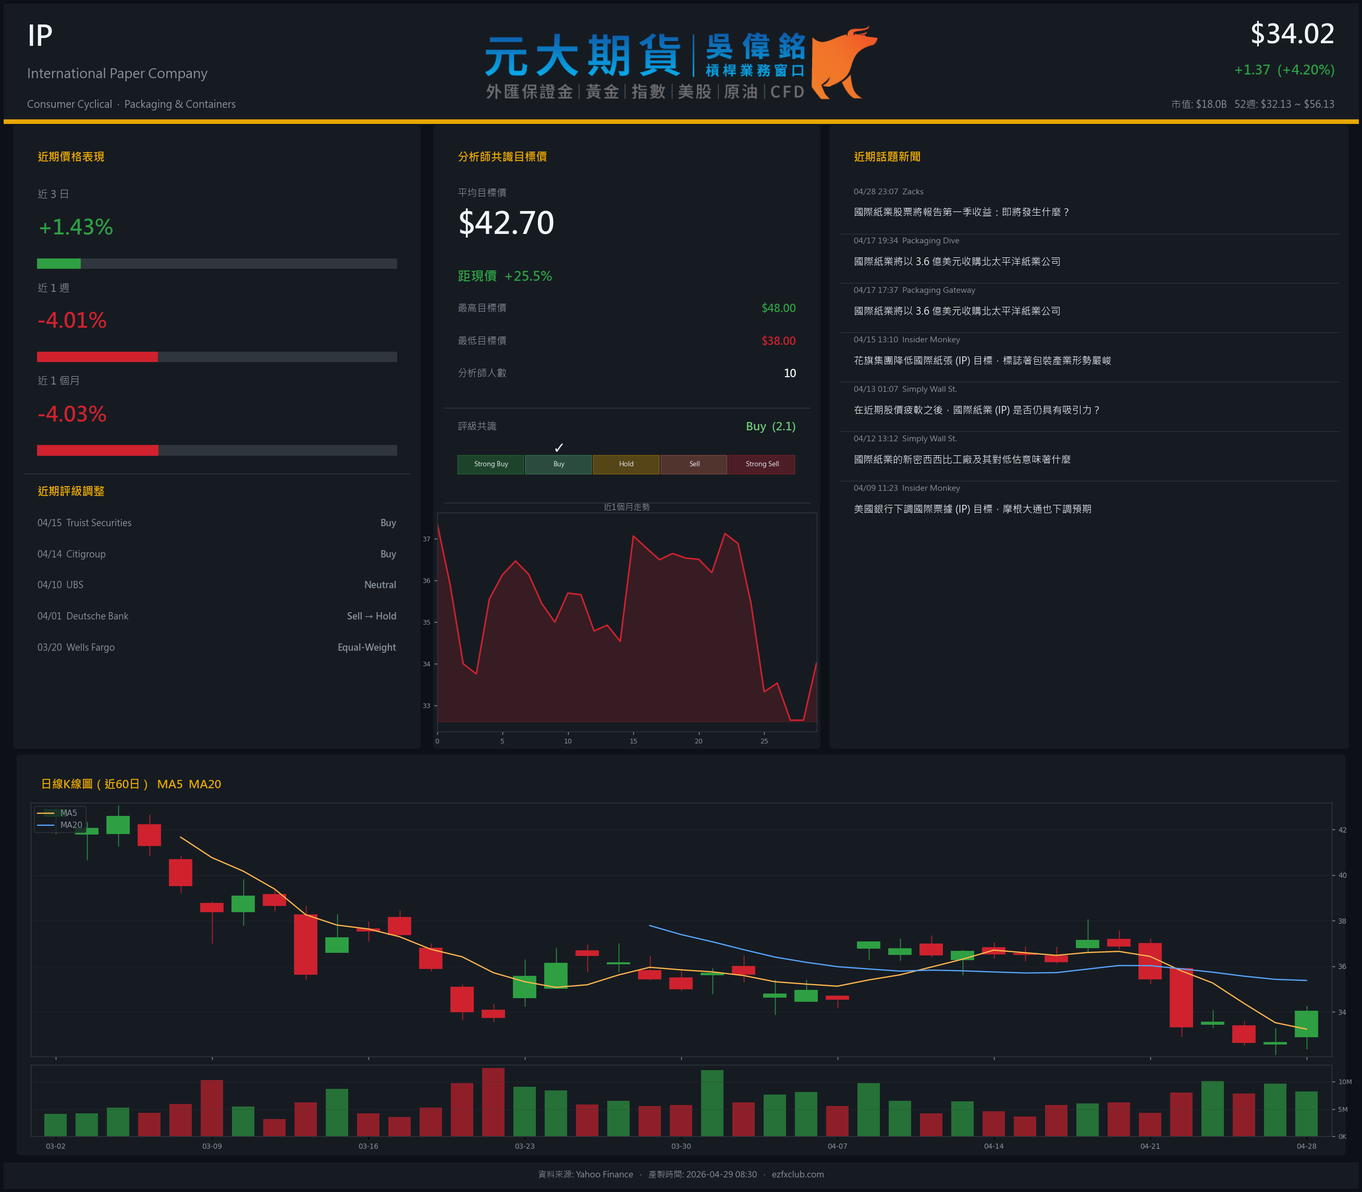Click the ezfxclub.com footer link
Screen dimensions: 1362x1192
[797, 1174]
